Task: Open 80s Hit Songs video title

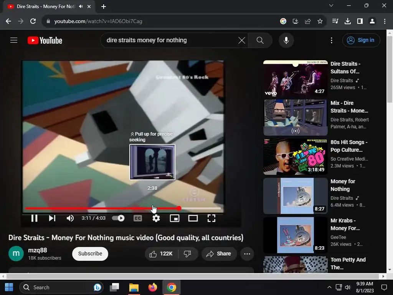Action: coord(349,146)
